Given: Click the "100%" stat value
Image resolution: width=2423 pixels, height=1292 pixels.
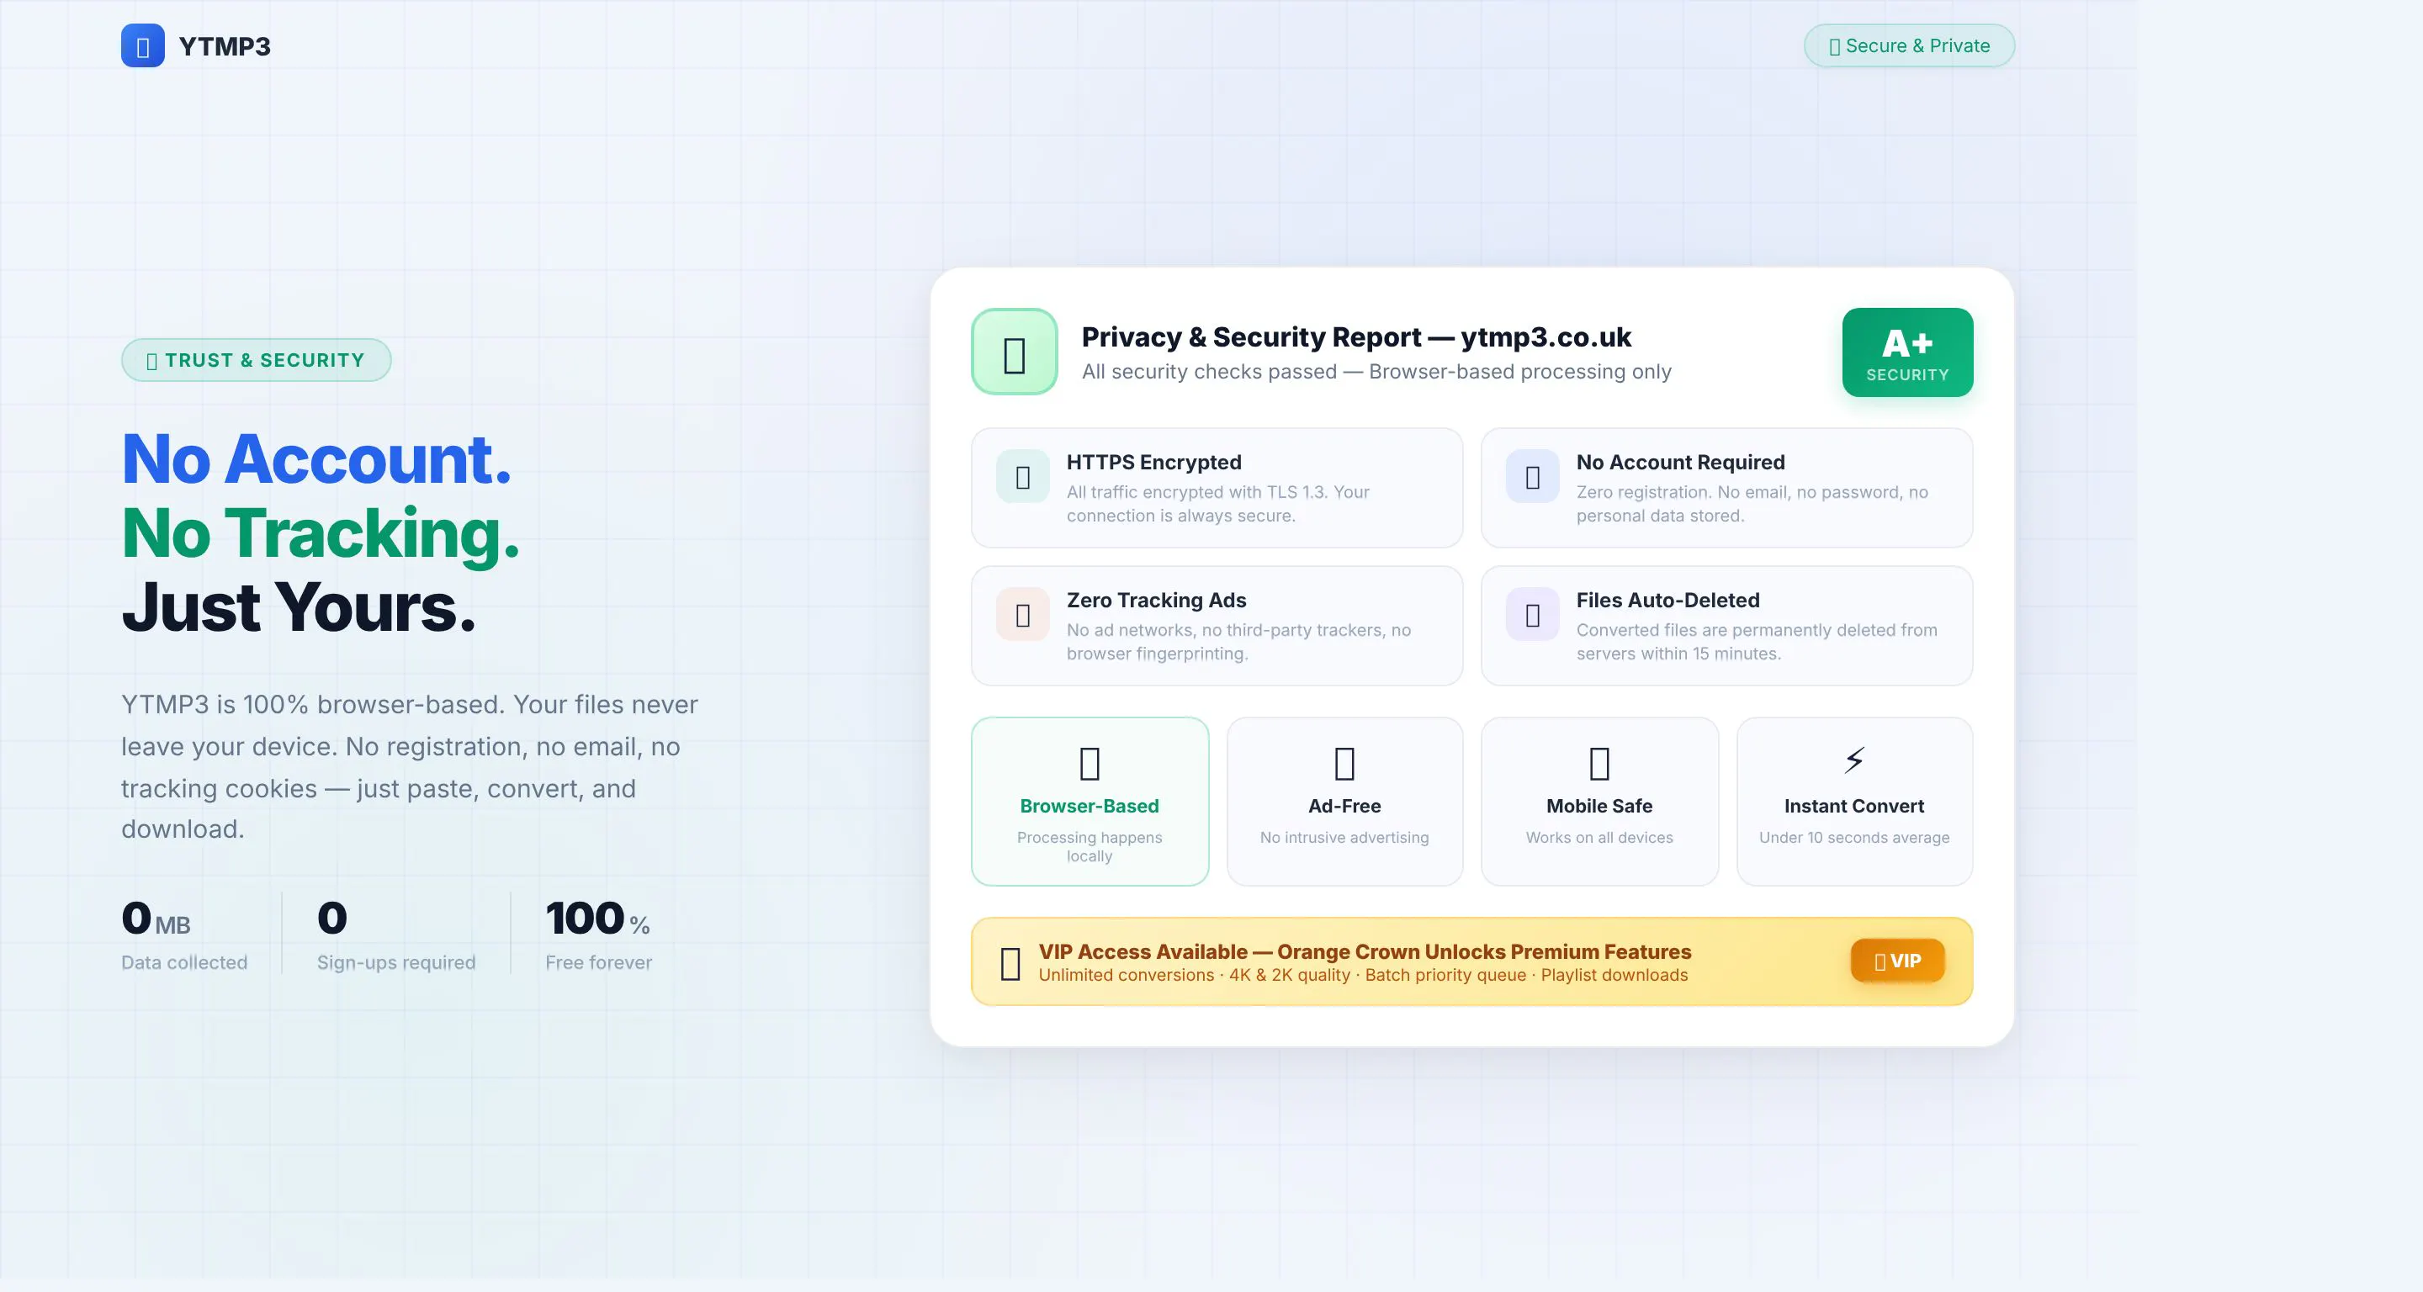Looking at the screenshot, I should coord(597,919).
